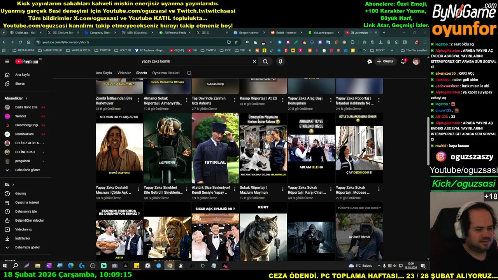Go to the YouTube Premium home logo
Screen dimensions: 498x280
pyautogui.click(x=27, y=61)
